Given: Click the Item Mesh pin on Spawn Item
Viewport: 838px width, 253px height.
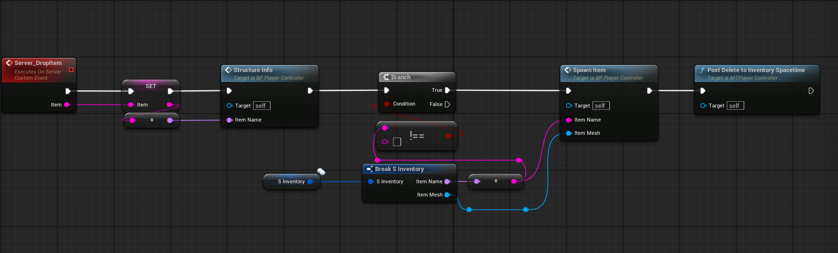Looking at the screenshot, I should tap(569, 133).
